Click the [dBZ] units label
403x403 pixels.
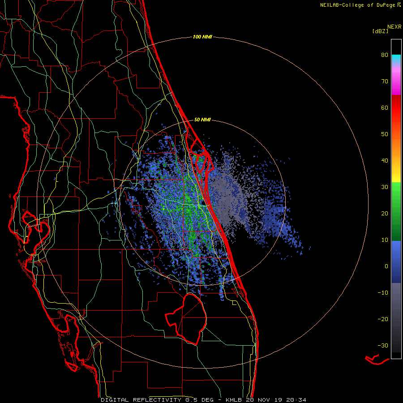[x=380, y=31]
